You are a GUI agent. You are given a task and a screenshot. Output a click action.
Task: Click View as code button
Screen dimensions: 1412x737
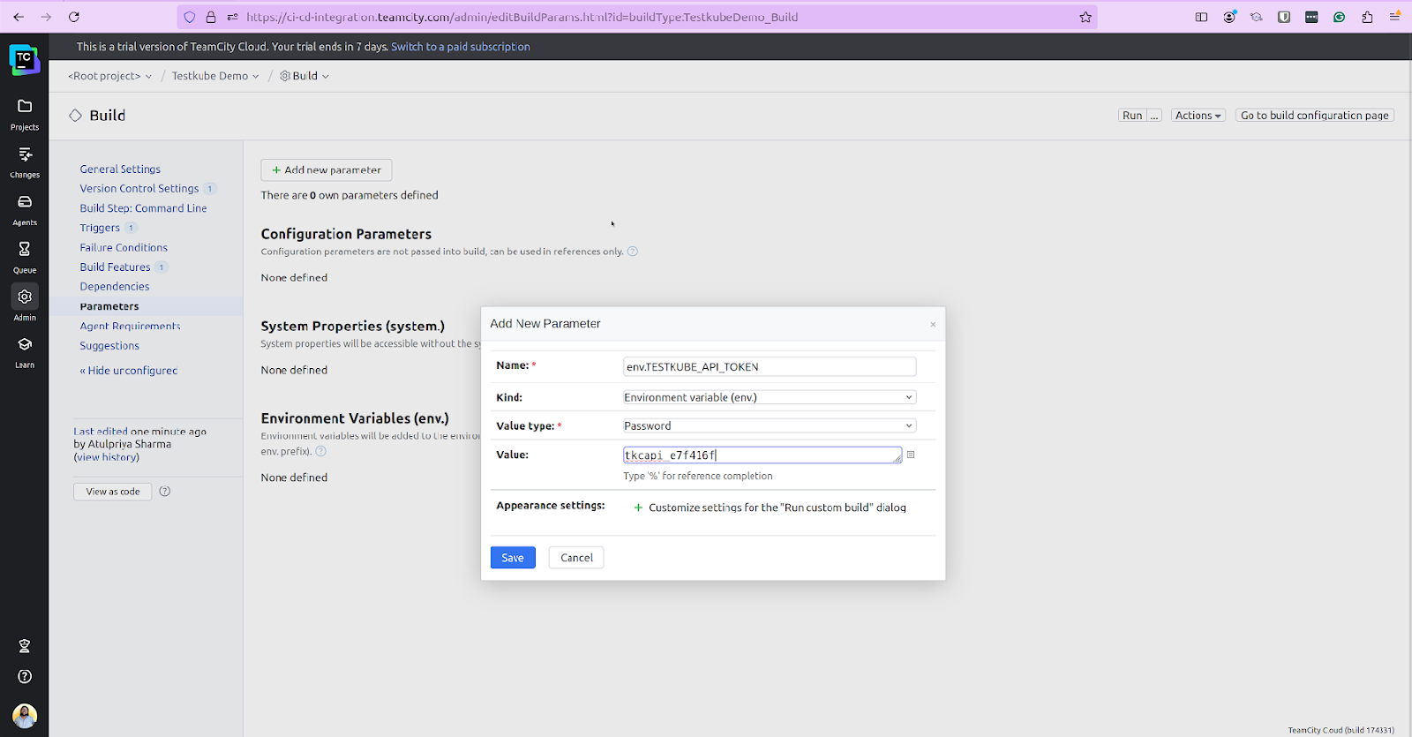[113, 492]
